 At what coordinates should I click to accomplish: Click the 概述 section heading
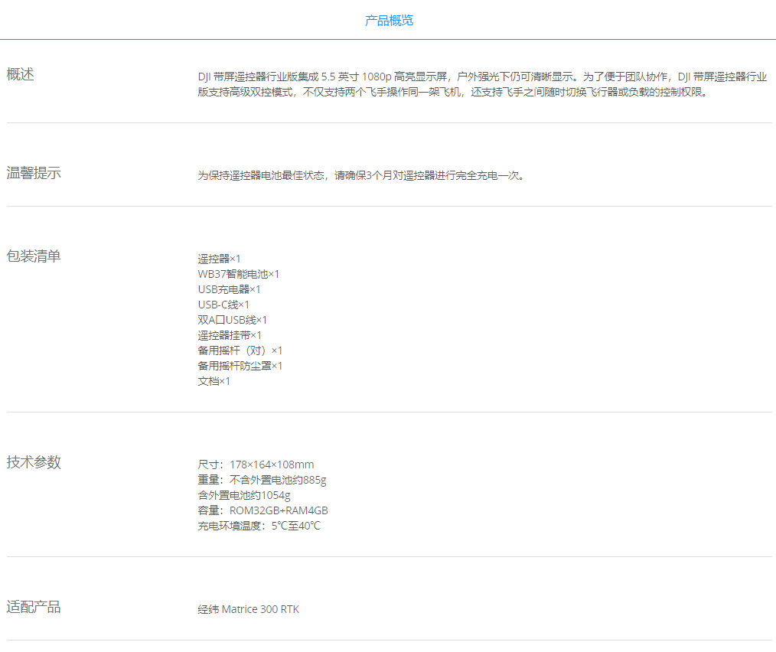21,74
